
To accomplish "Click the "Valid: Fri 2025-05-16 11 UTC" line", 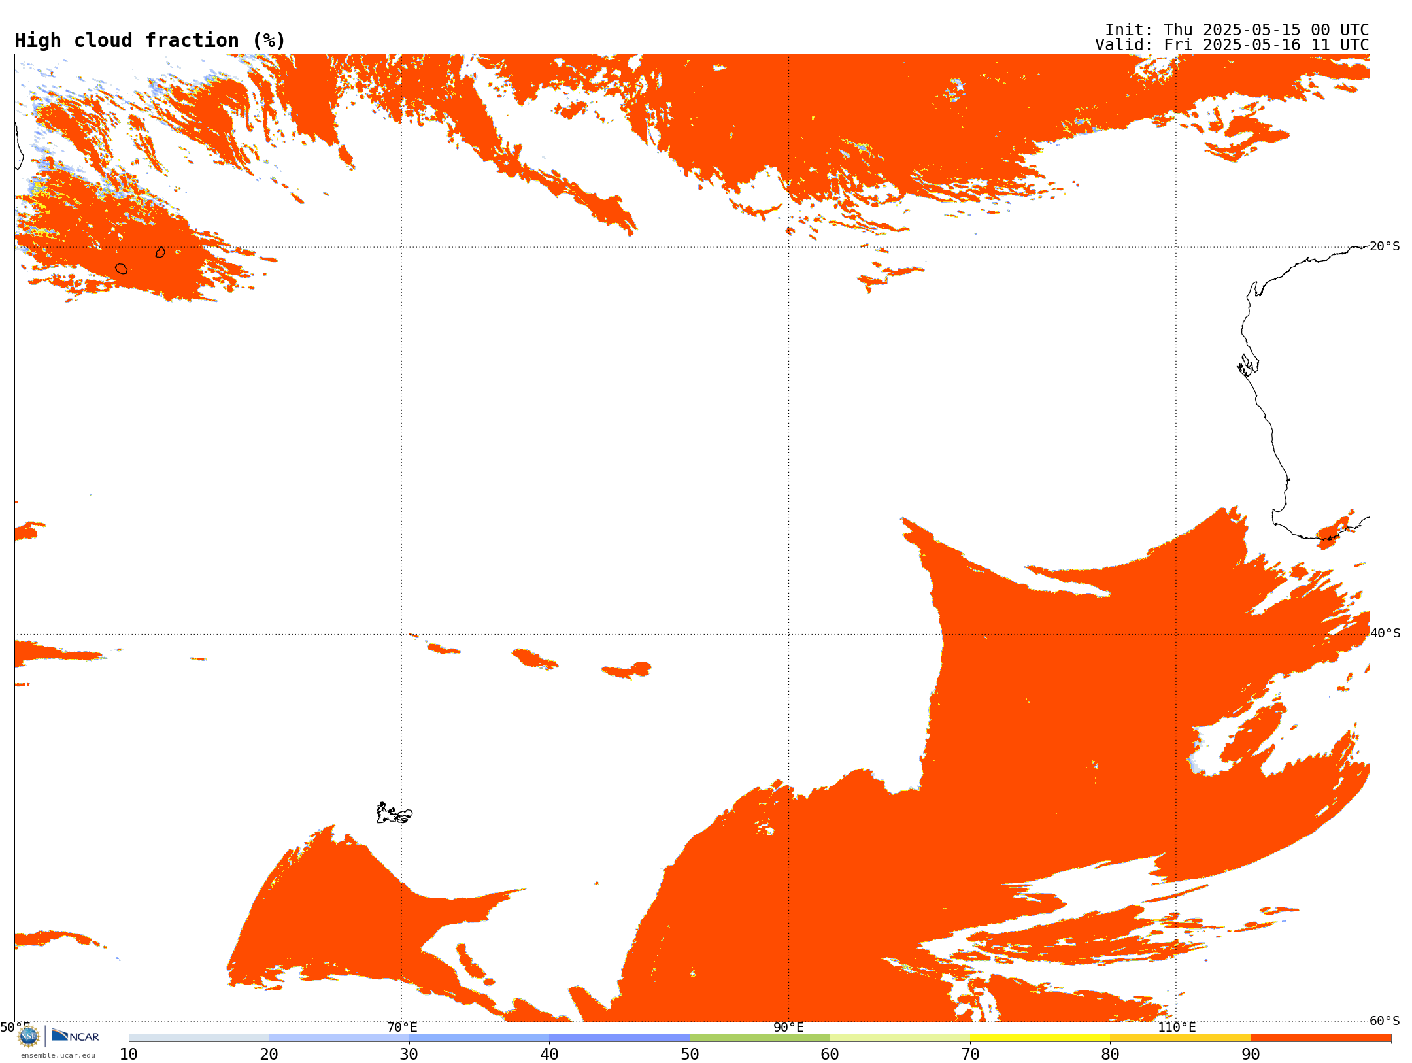I will click(1232, 45).
